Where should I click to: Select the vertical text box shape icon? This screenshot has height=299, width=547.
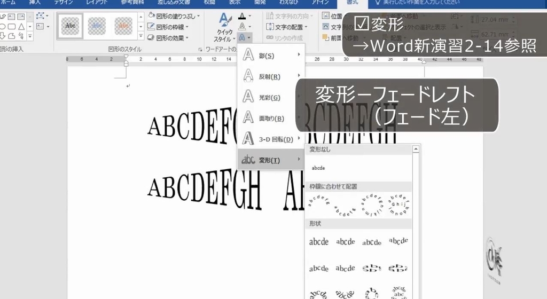click(x=21, y=17)
